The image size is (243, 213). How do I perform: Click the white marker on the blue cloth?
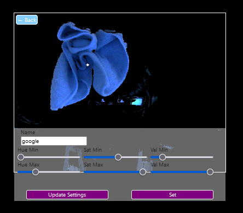coord(88,65)
